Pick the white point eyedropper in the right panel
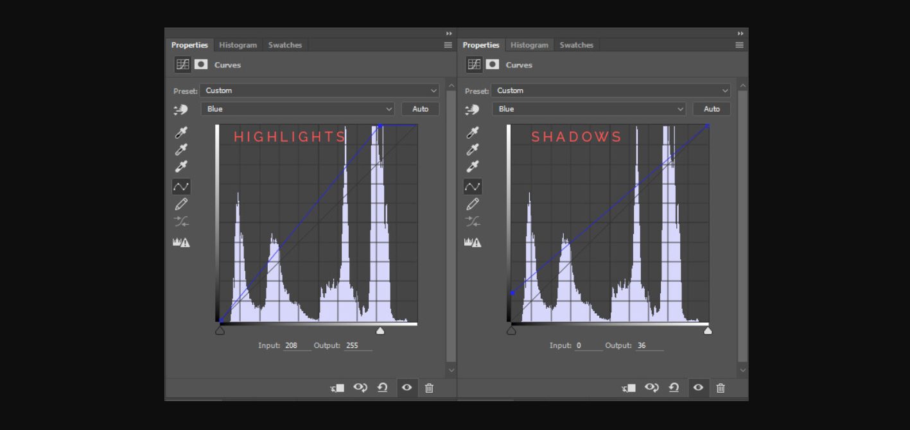 [473, 166]
